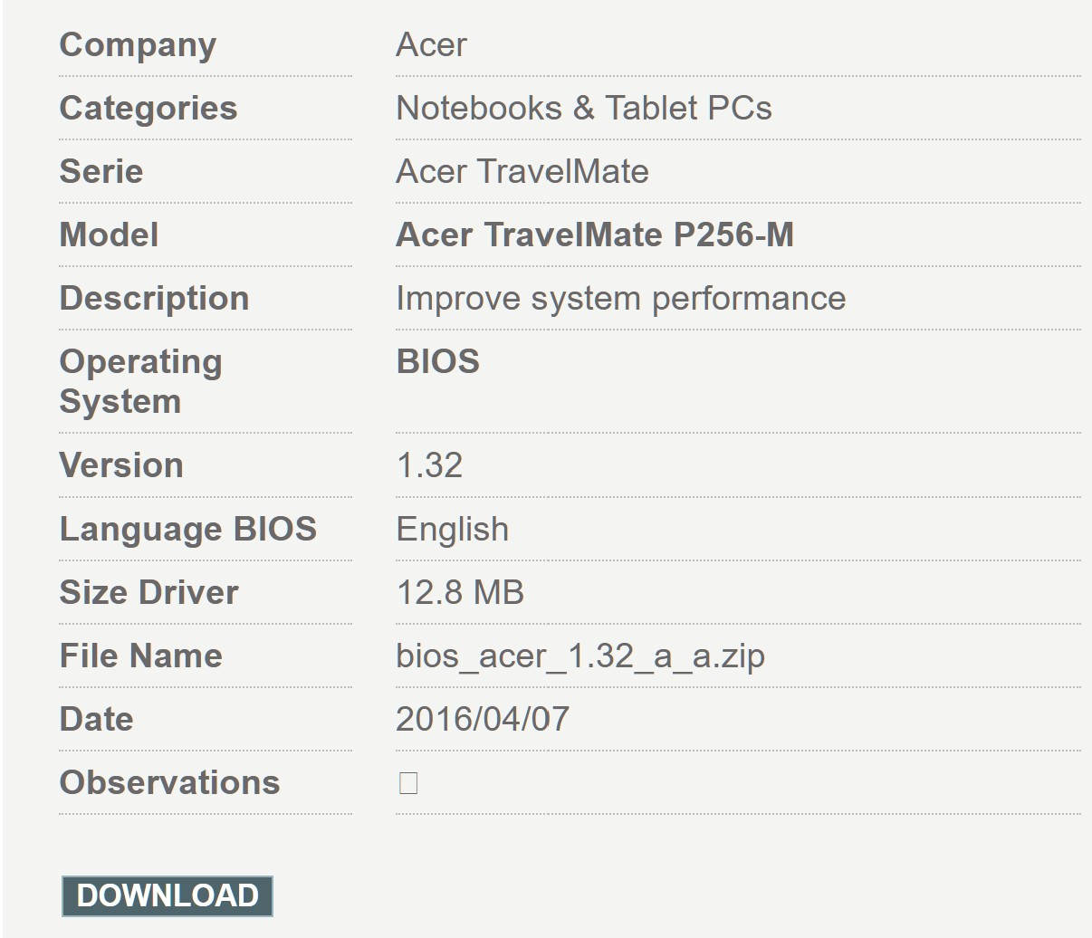
Task: Click Notebooks & Tablet PCs category
Action: [x=584, y=108]
